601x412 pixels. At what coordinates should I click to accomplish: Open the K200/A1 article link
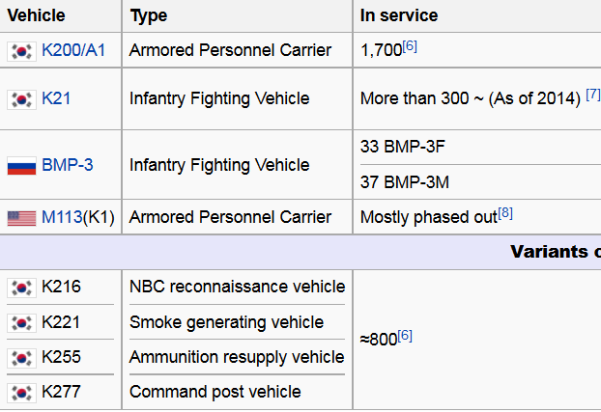(x=73, y=50)
